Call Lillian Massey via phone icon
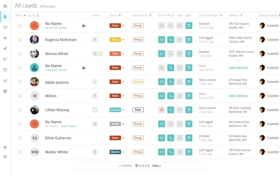This screenshot has height=176, width=280. coord(171,110)
